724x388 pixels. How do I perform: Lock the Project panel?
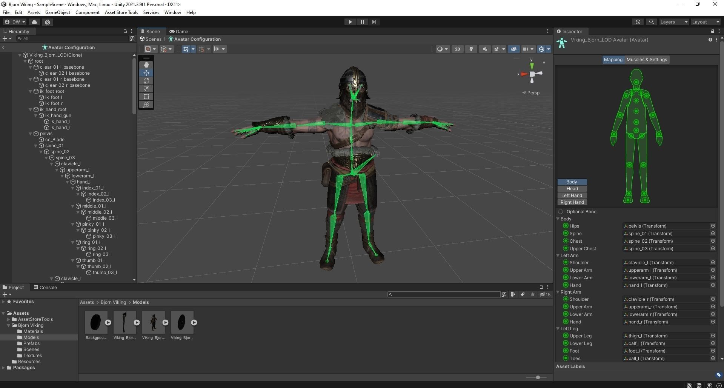(541, 287)
